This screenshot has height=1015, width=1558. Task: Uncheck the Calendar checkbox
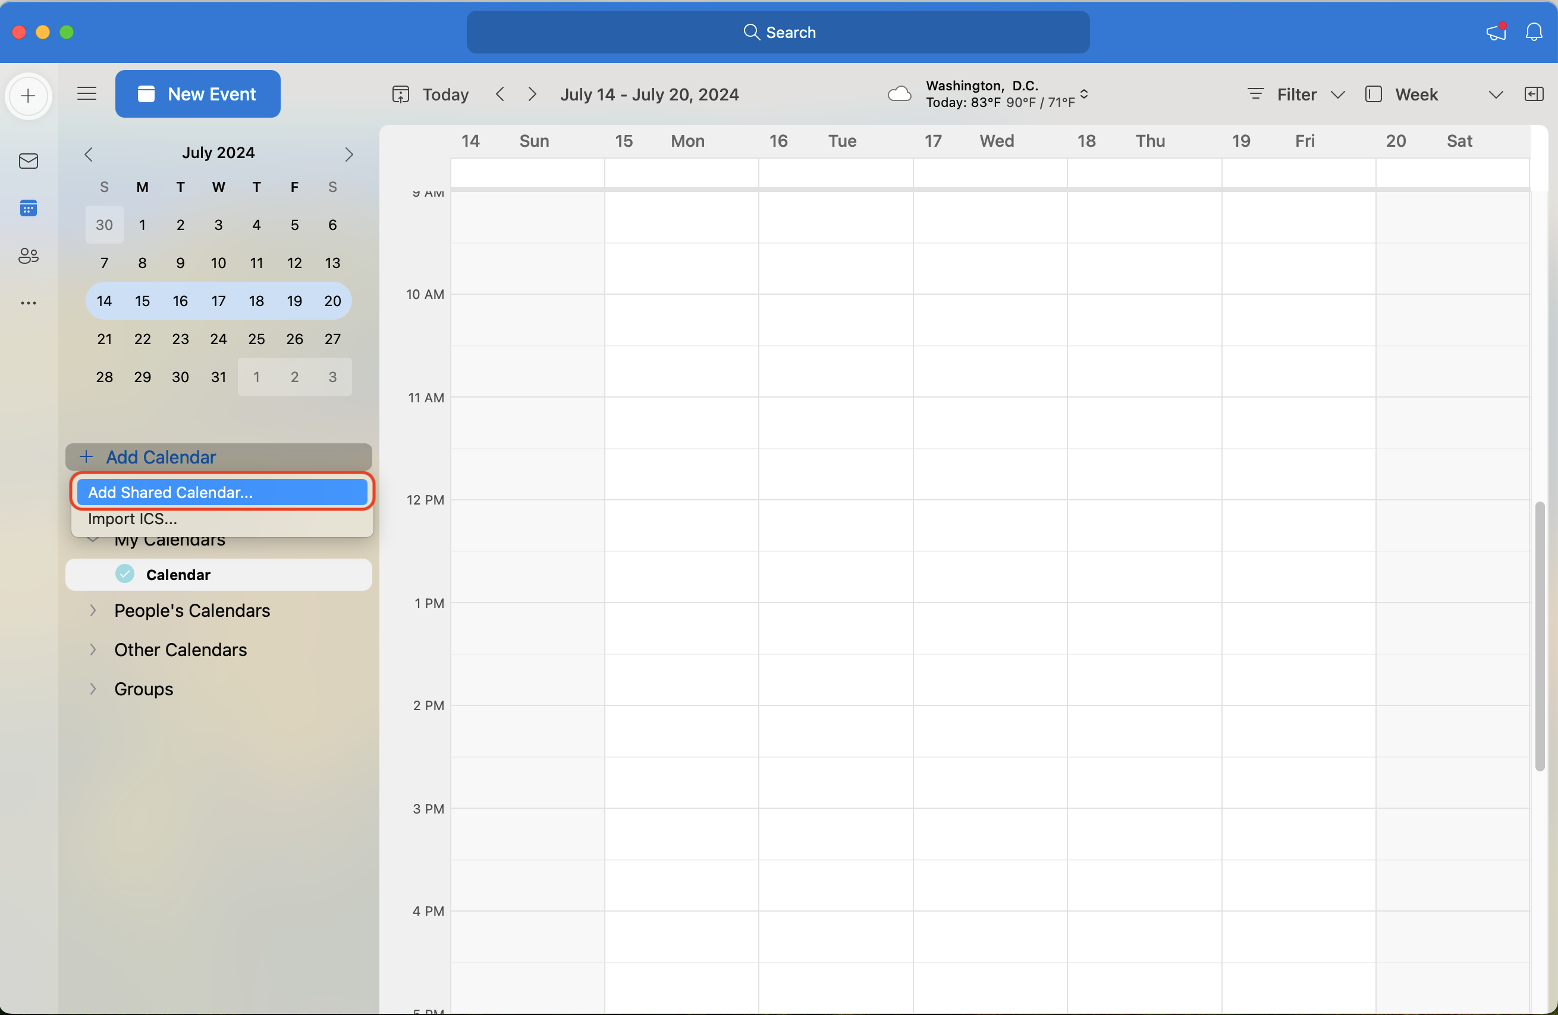[125, 574]
